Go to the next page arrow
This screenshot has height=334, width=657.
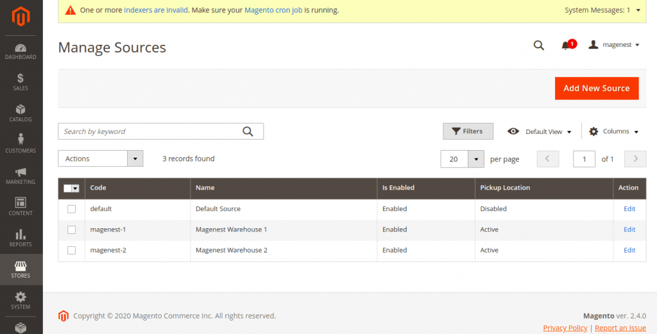[635, 158]
